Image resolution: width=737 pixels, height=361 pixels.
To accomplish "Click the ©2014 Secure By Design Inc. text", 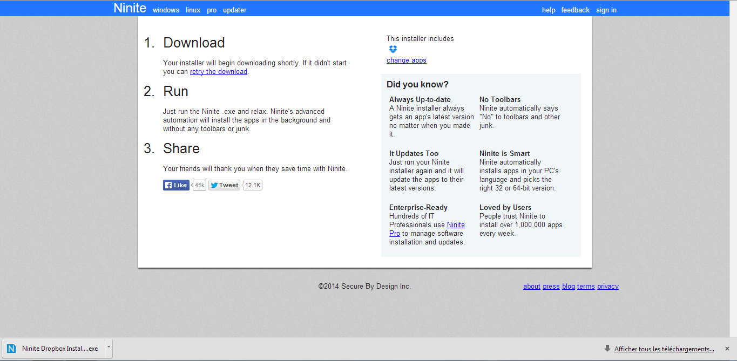I will pyautogui.click(x=364, y=286).
